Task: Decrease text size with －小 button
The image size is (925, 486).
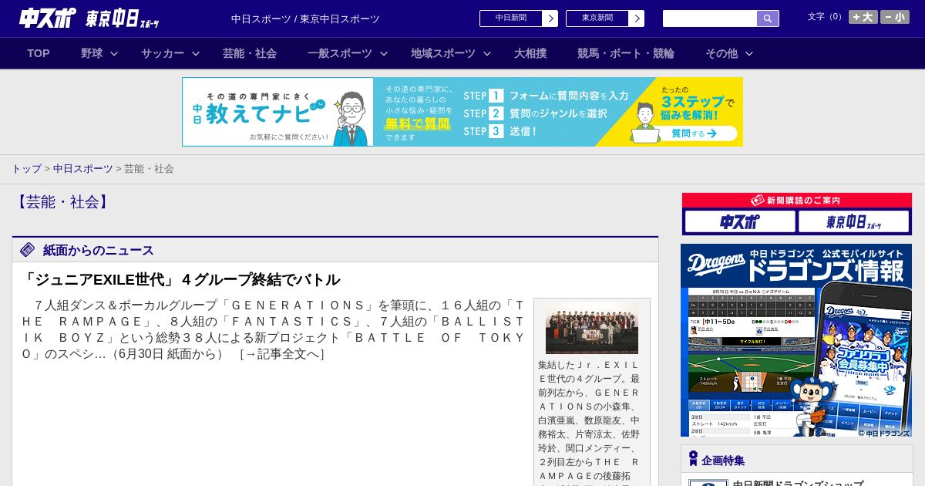Action: pos(895,17)
